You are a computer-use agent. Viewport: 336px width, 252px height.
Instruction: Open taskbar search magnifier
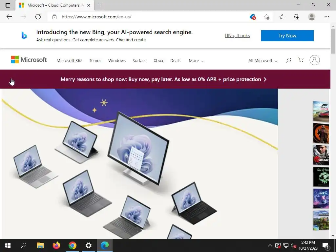[x=24, y=245]
